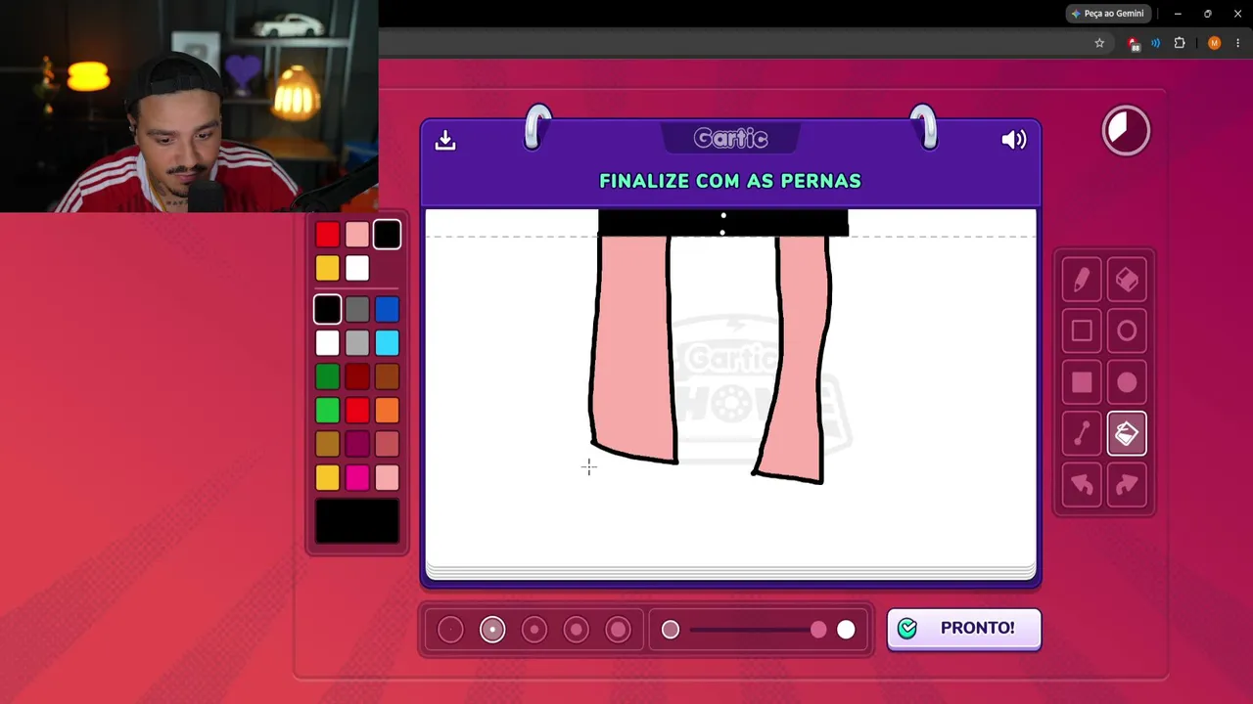Open the orange M profile avatar

[x=1215, y=43]
